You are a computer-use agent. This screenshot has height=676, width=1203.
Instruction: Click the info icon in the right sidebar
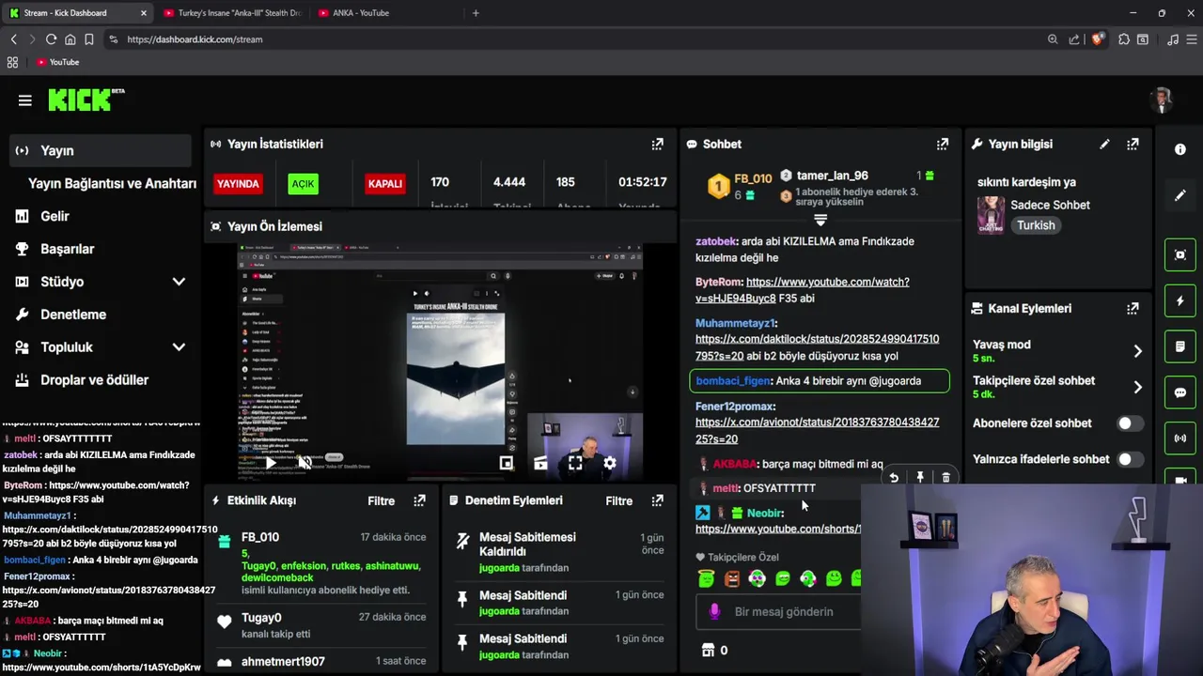(x=1180, y=149)
